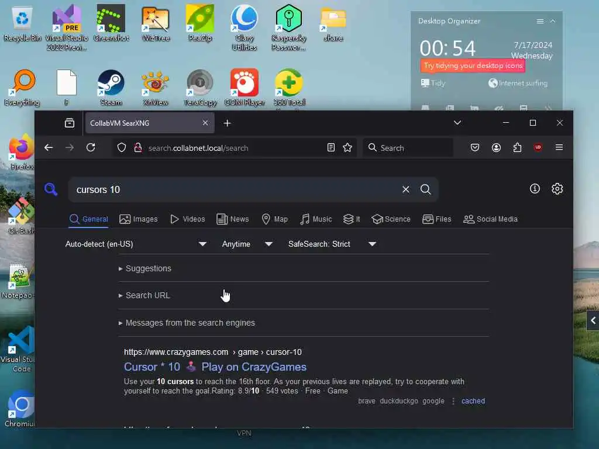Viewport: 599px width, 449px height.
Task: Collapse Desktop Organizer widget chevron
Action: (553, 22)
